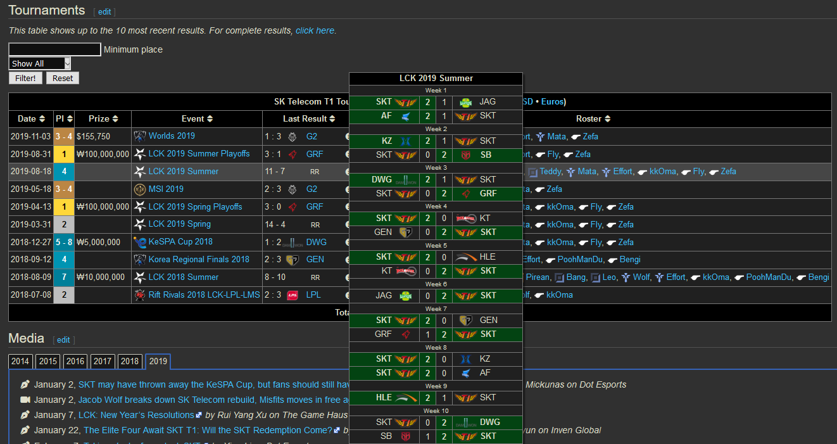
Task: Click the 'LCK 2019 Summer' popup title
Action: click(x=436, y=79)
